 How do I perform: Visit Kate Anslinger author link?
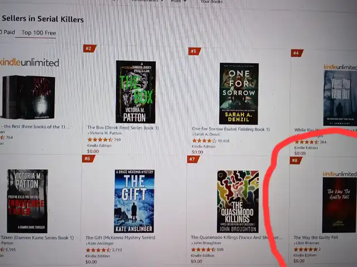coord(100,244)
